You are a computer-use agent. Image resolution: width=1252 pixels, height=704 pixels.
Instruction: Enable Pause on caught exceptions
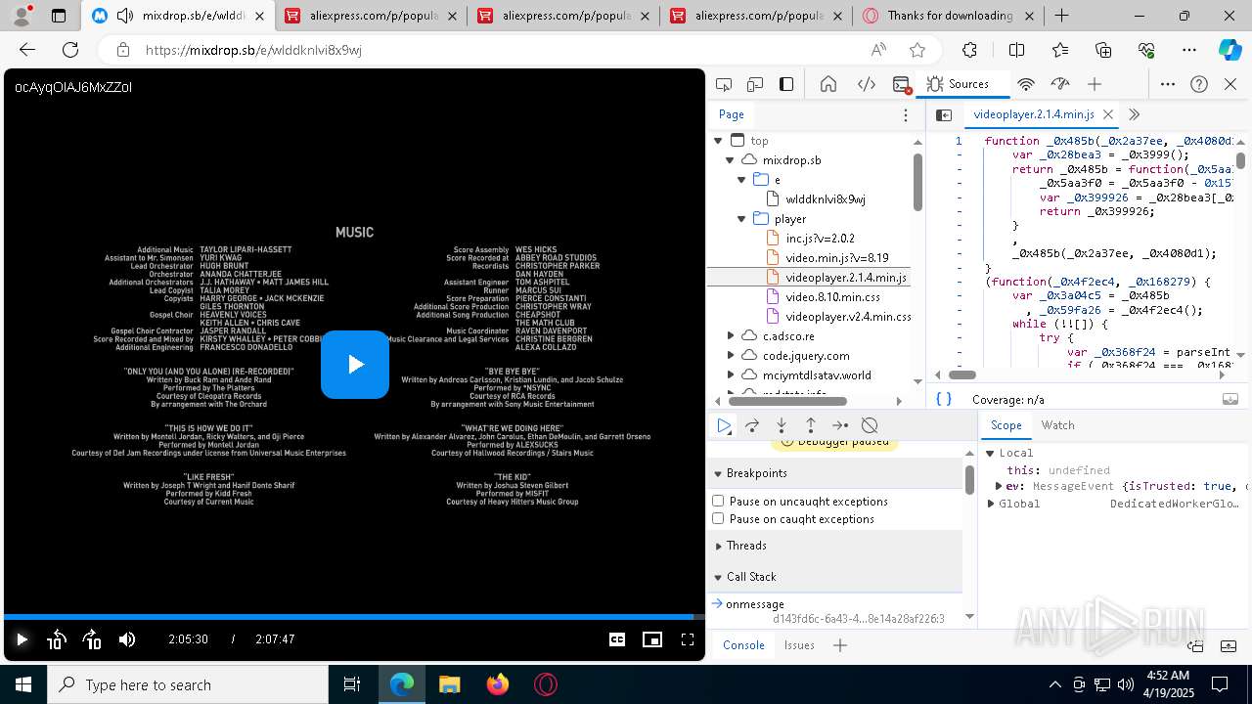[719, 519]
